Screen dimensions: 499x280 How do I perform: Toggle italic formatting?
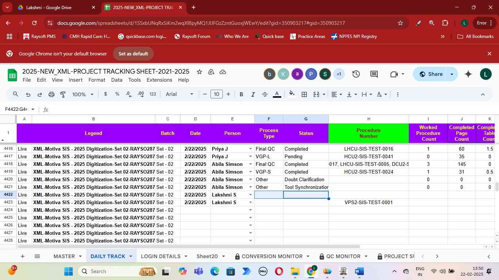(253, 94)
